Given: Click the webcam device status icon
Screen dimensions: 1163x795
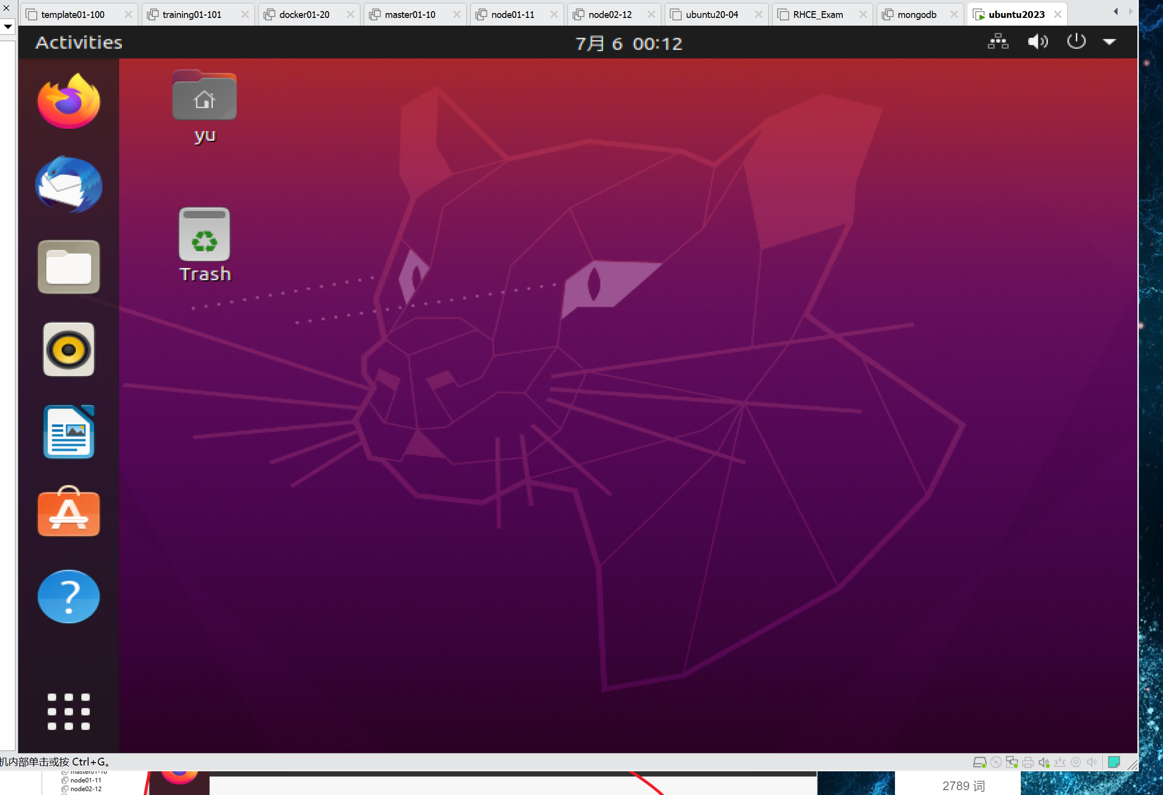Looking at the screenshot, I should tap(1075, 762).
